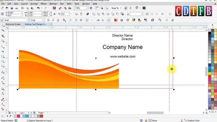This screenshot has width=217, height=122.
Task: Pick the black swatch in color palette
Action: coord(210,33)
